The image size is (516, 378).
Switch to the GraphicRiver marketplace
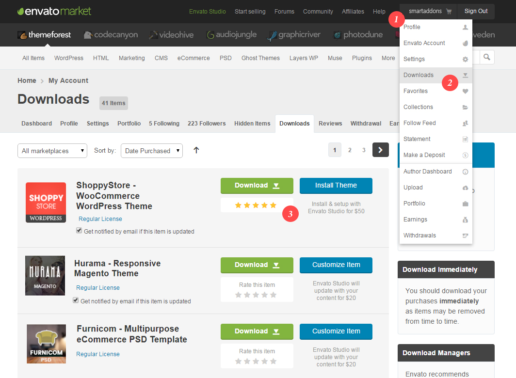click(x=293, y=35)
